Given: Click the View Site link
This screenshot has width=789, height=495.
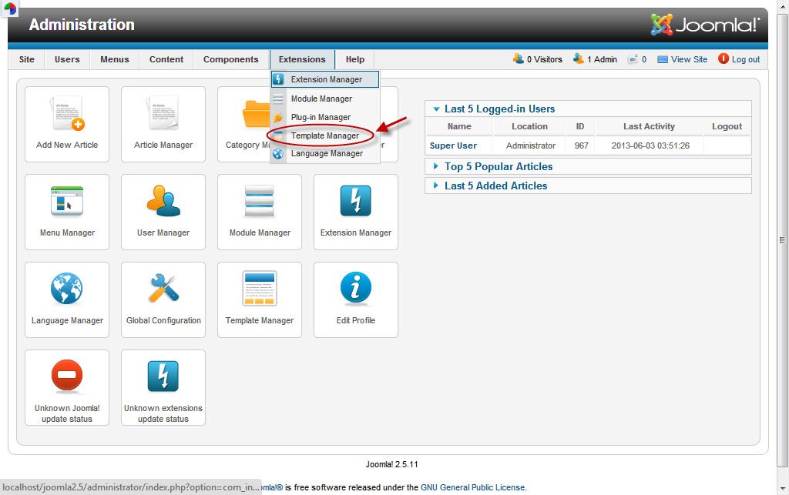Looking at the screenshot, I should (x=688, y=59).
